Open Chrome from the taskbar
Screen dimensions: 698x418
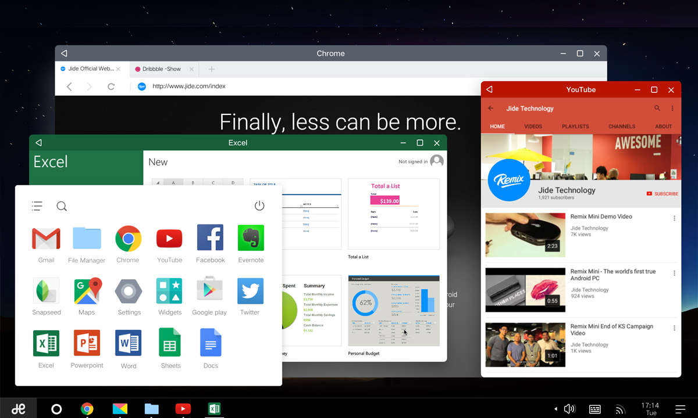point(87,409)
